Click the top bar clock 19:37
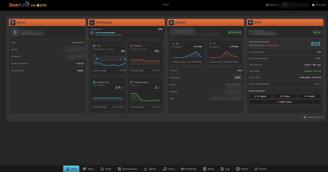 [166, 5]
